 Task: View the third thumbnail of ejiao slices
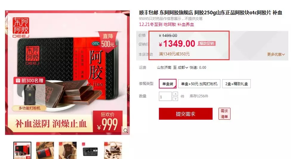(68, 150)
